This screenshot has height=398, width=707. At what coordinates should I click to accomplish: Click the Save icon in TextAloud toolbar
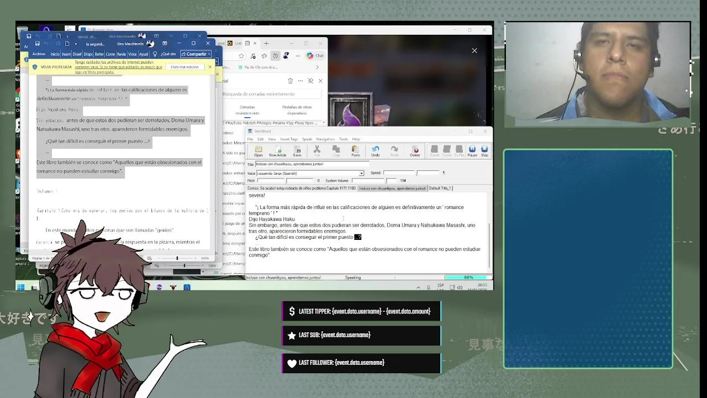tap(297, 151)
